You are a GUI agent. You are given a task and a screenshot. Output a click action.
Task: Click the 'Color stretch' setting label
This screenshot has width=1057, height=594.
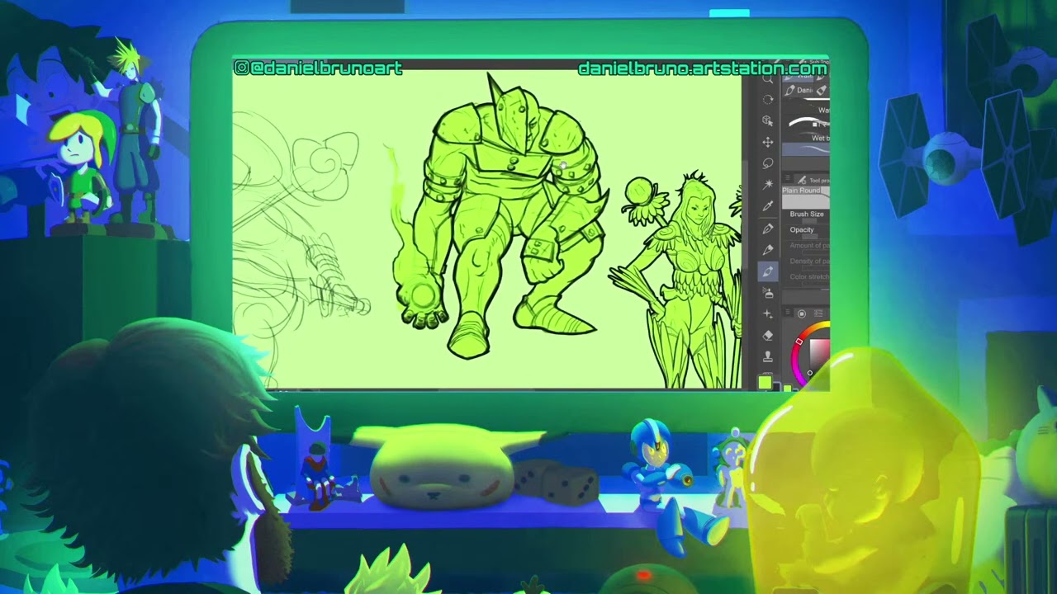809,277
